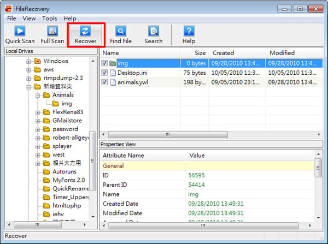Open the Help menu
The width and height of the screenshot is (328, 244).
click(70, 19)
